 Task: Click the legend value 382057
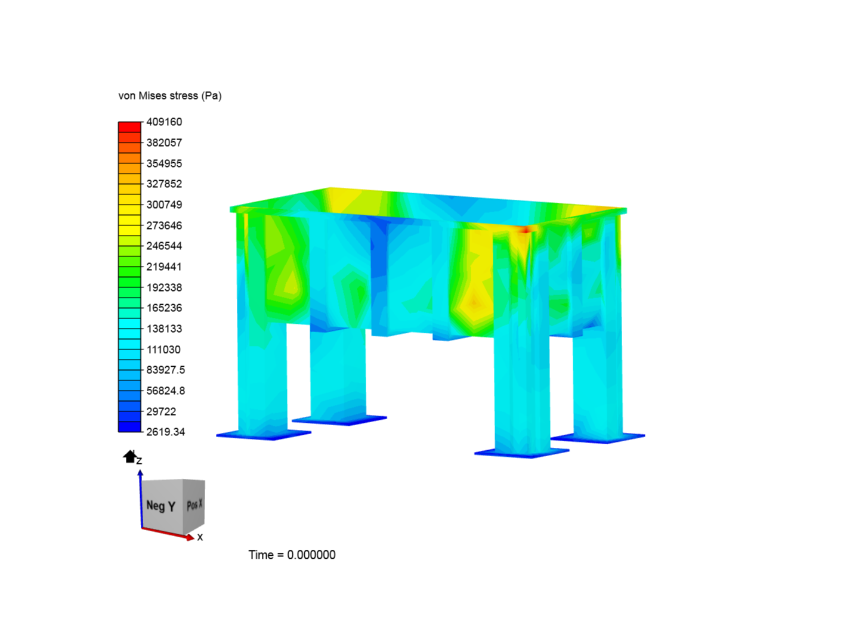tap(164, 143)
